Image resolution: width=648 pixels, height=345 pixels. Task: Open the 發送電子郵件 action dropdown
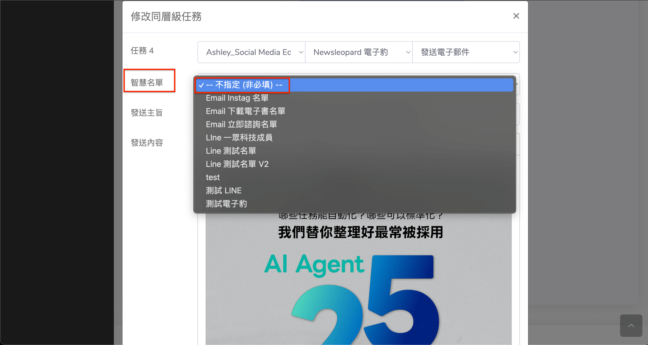(x=466, y=52)
